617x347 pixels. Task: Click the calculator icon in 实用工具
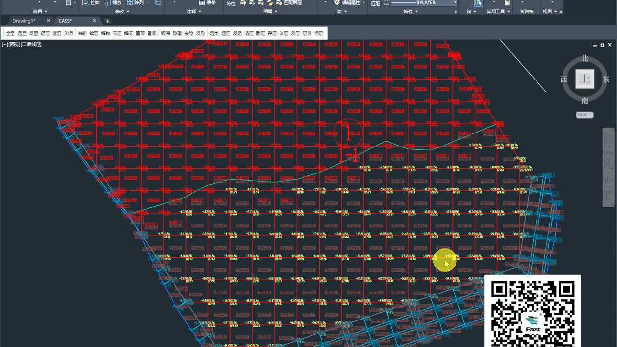(x=507, y=3)
